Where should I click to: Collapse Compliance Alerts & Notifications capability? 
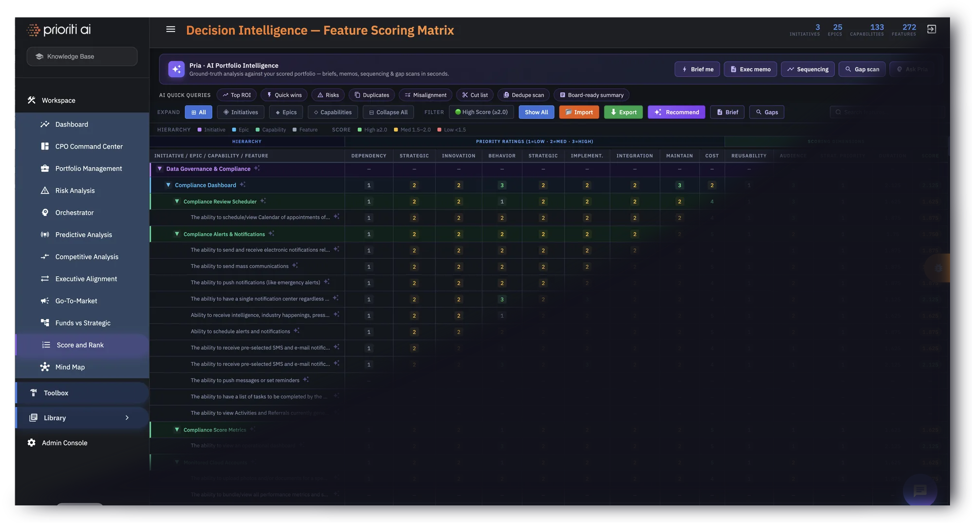[177, 234]
